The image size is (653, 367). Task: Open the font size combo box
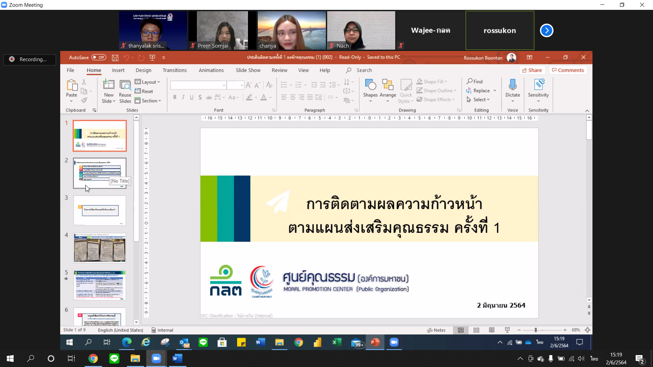click(x=235, y=85)
